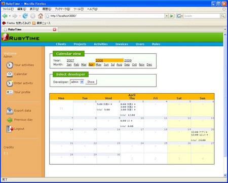
Task: Click the green Go arrow button
Action: (172, 16)
